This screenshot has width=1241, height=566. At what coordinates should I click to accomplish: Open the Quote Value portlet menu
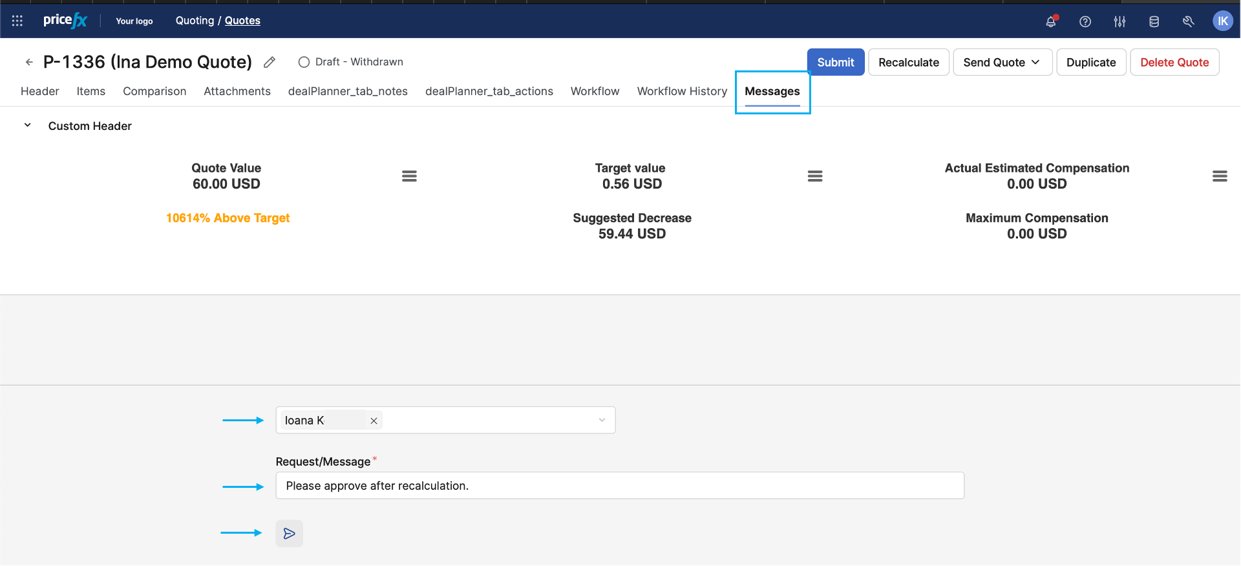click(409, 176)
